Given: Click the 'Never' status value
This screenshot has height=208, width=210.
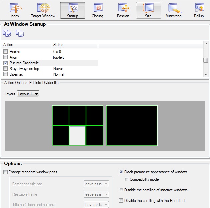Looking at the screenshot, I should click(x=58, y=69).
